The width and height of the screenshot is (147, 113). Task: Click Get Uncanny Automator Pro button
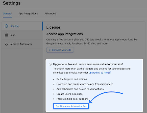coord(71,106)
